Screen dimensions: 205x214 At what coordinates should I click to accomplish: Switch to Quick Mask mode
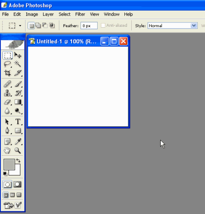coord(17,184)
